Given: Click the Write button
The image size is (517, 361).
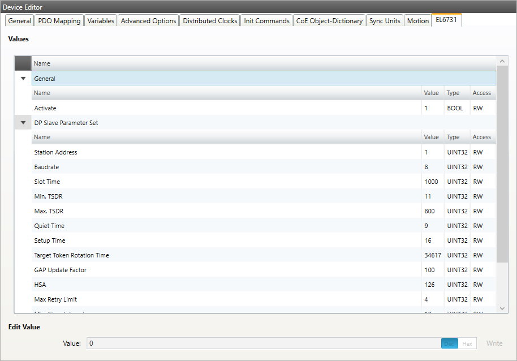Looking at the screenshot, I should (x=494, y=343).
